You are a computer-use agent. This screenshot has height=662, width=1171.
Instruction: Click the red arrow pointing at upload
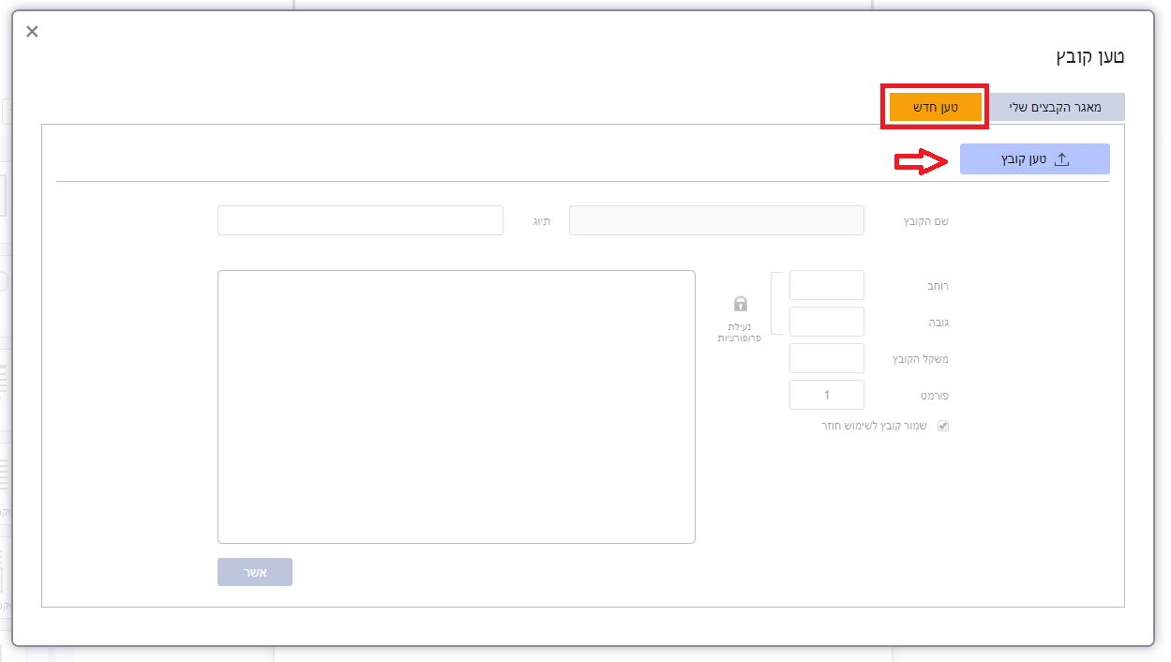click(923, 161)
